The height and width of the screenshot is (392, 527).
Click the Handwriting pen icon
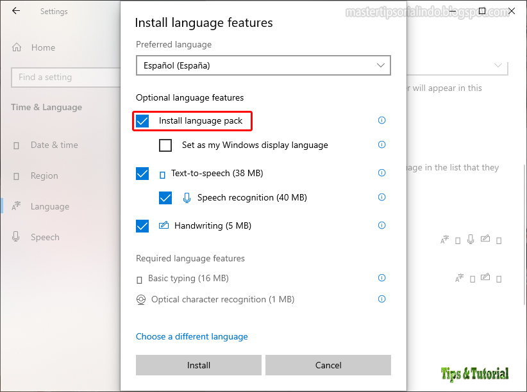(x=163, y=225)
